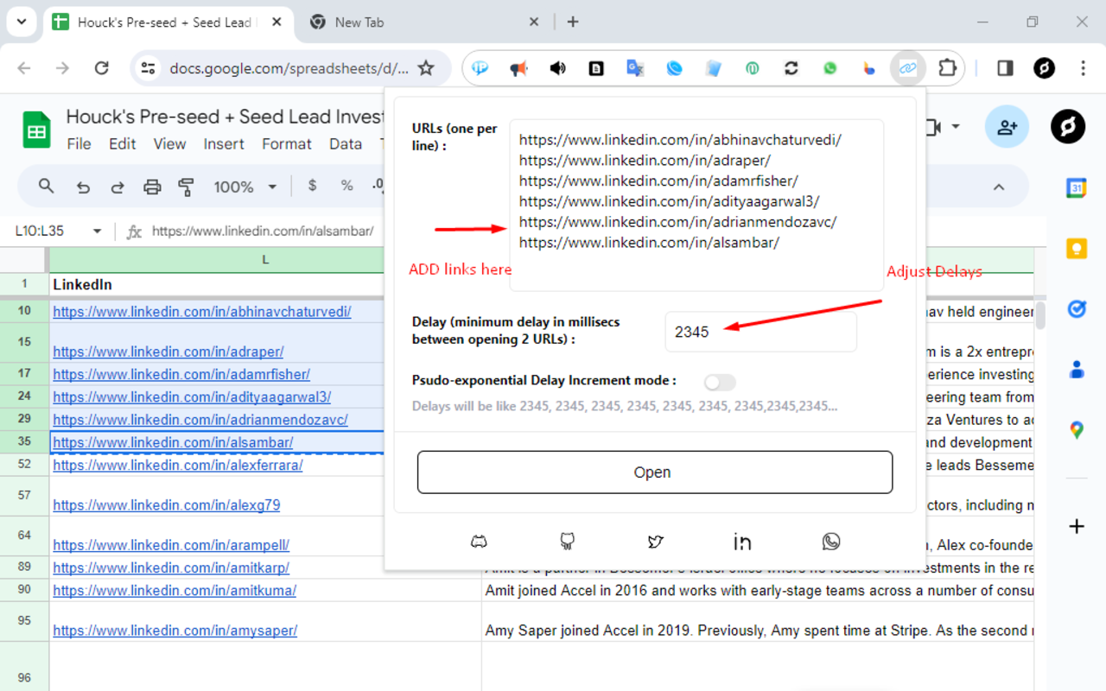Redo the last action in Sheets

pos(118,187)
